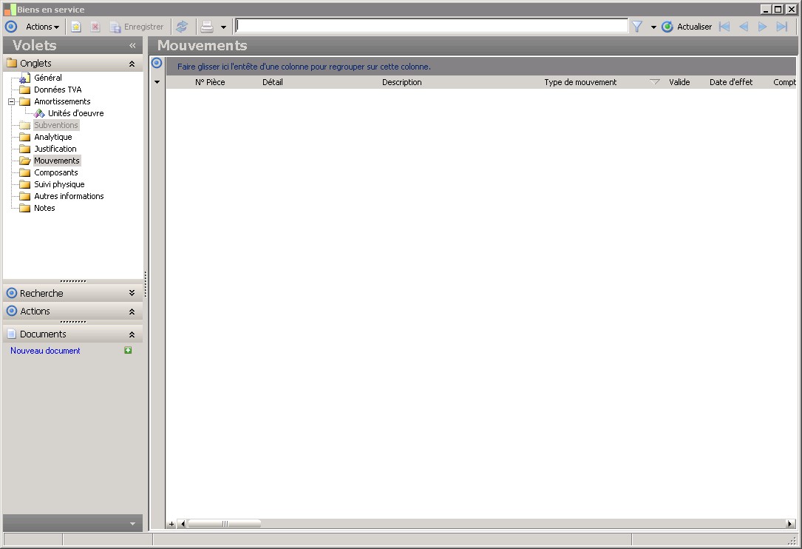Click the search text field in toolbar
Screen dimensions: 802x549
point(432,26)
